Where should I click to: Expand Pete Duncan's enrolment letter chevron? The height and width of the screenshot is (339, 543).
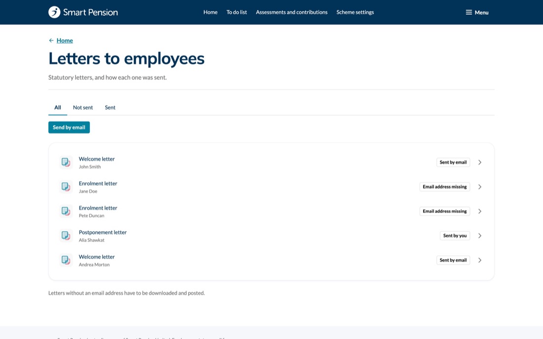click(480, 211)
